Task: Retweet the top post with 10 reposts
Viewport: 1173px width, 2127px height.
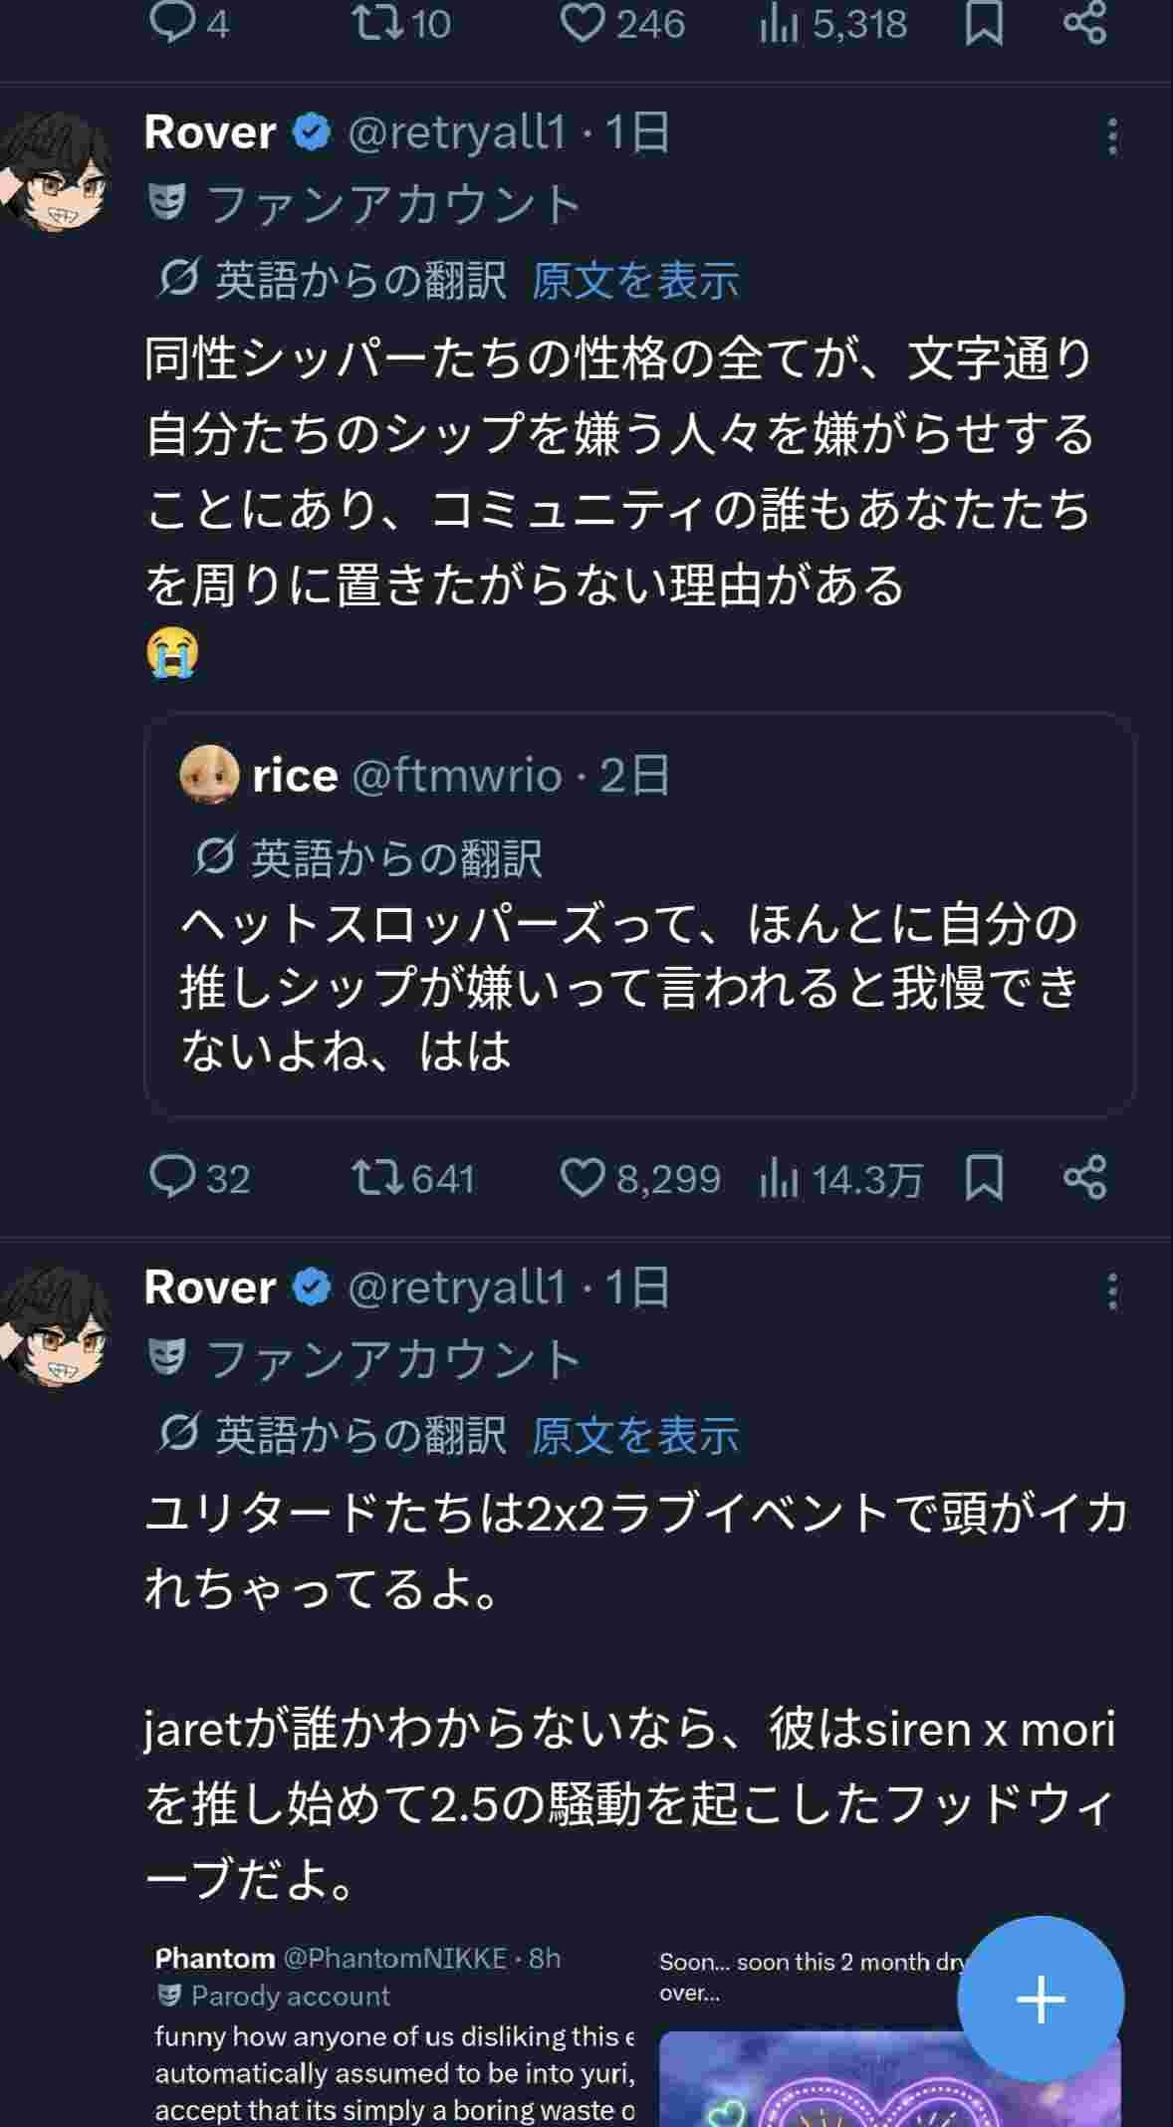Action: click(x=377, y=23)
